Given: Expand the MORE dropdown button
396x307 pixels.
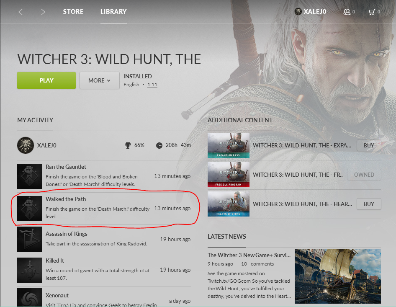Looking at the screenshot, I should click(100, 80).
